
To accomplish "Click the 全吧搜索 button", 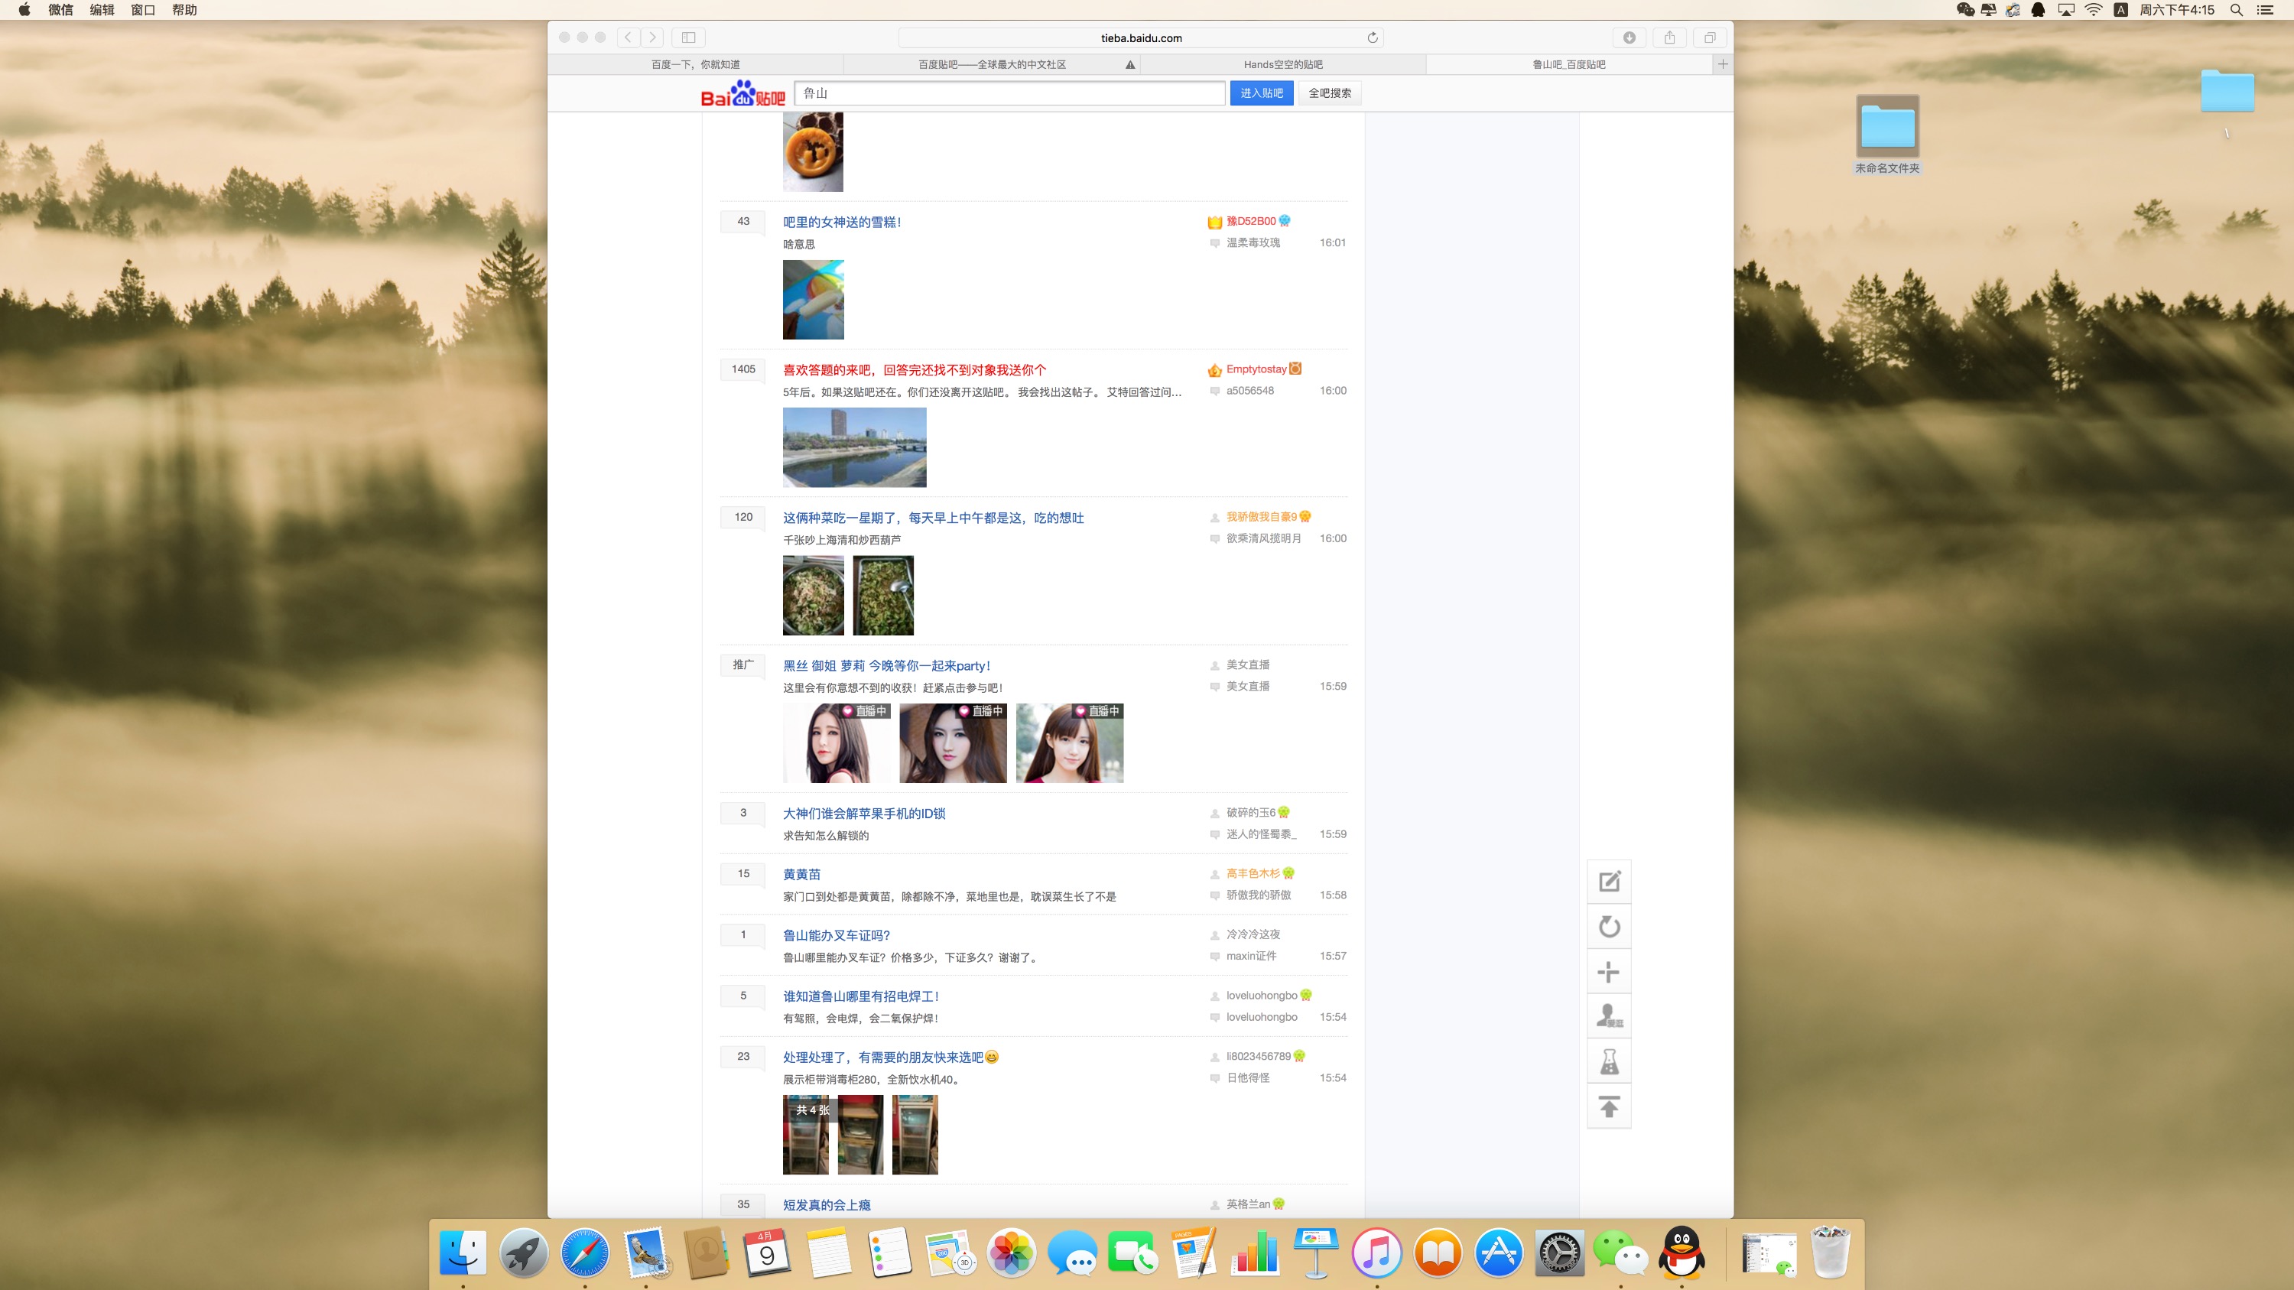I will click(1330, 93).
